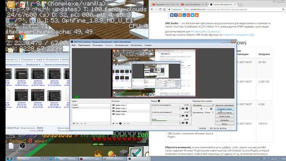This screenshot has width=286, height=161.
Task: Mute the Устройство воспроизведения 2 speaker
Action: click(183, 116)
